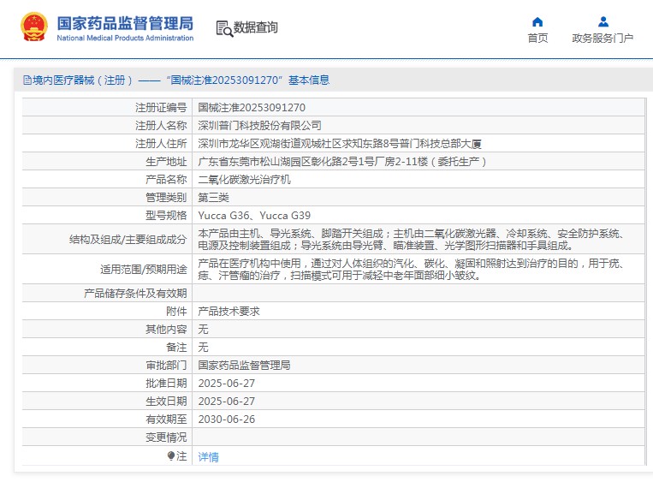Open the 详情 details link
653x482 pixels.
(x=208, y=457)
